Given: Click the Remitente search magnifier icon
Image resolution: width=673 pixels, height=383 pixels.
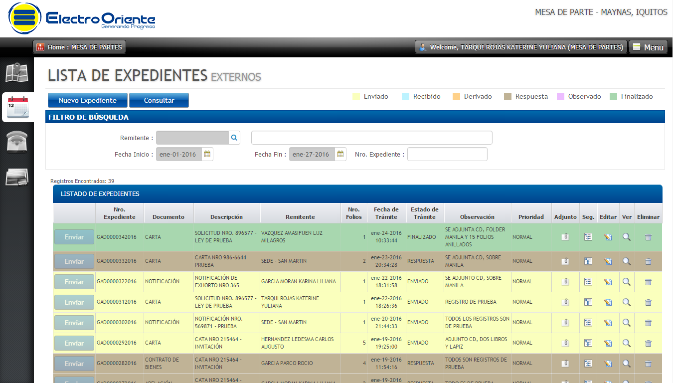Looking at the screenshot, I should pyautogui.click(x=234, y=138).
